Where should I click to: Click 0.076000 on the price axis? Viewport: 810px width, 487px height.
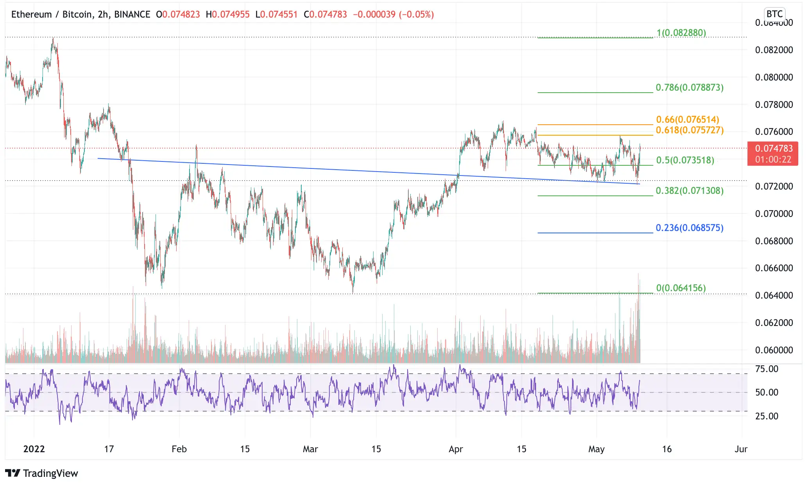pos(774,131)
